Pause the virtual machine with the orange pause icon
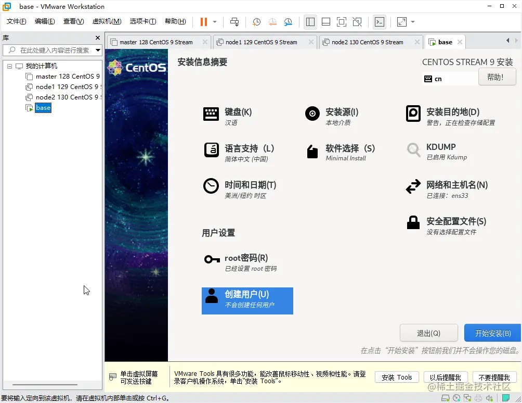Viewport: 522px width, 403px height. 203,22
